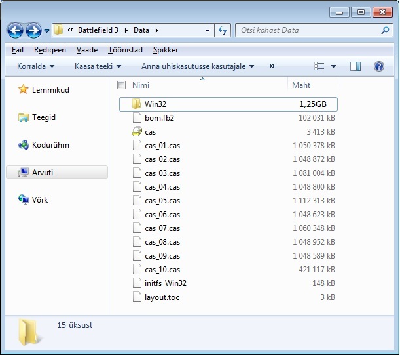Change the view with the views icon
The width and height of the screenshot is (400, 355).
[x=319, y=66]
